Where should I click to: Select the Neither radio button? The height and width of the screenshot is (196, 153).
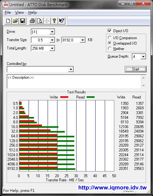tap(110, 48)
